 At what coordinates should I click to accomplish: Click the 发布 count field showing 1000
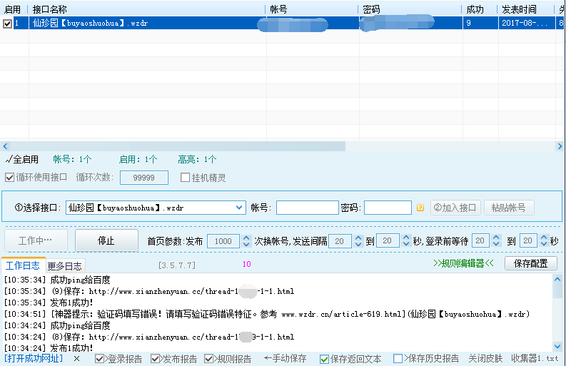pyautogui.click(x=223, y=241)
